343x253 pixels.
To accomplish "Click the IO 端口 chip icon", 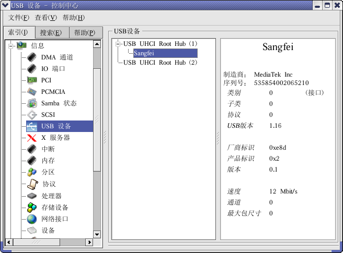I will 32,69.
